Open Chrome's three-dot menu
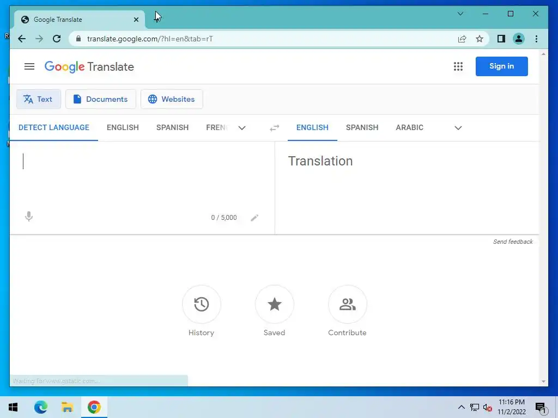The width and height of the screenshot is (558, 418). [x=536, y=39]
